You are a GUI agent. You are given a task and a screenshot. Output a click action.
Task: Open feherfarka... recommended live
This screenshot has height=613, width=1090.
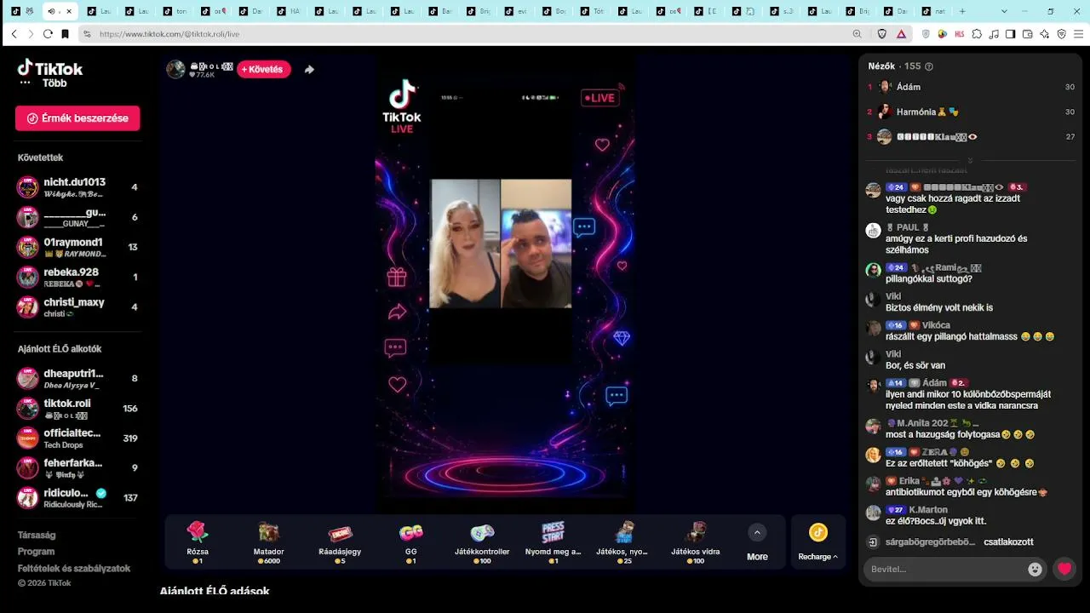tap(77, 468)
